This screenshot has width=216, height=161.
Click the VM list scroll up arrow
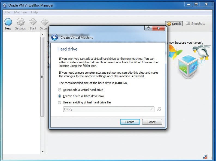[42, 34]
